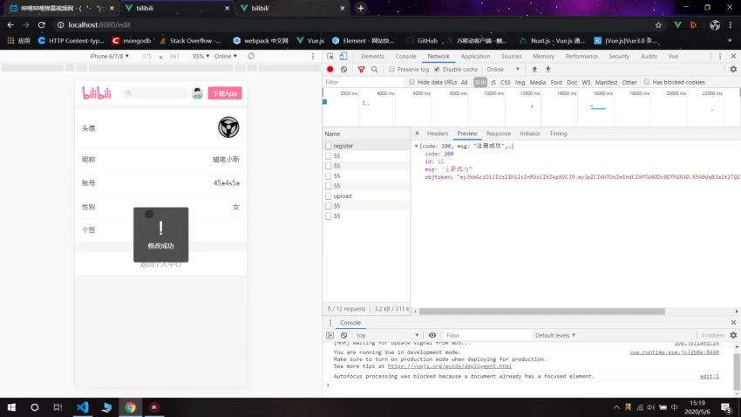Toggle the network filter funnel icon
Image resolution: width=741 pixels, height=417 pixels.
(x=361, y=70)
